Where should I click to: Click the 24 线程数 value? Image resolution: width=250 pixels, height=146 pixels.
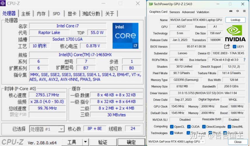point(133,128)
